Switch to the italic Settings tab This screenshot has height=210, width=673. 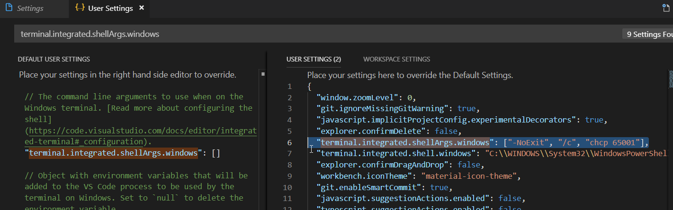pyautogui.click(x=30, y=9)
